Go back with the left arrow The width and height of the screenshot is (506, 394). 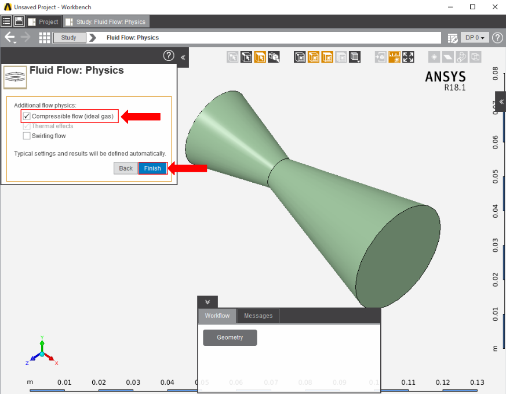click(x=10, y=38)
